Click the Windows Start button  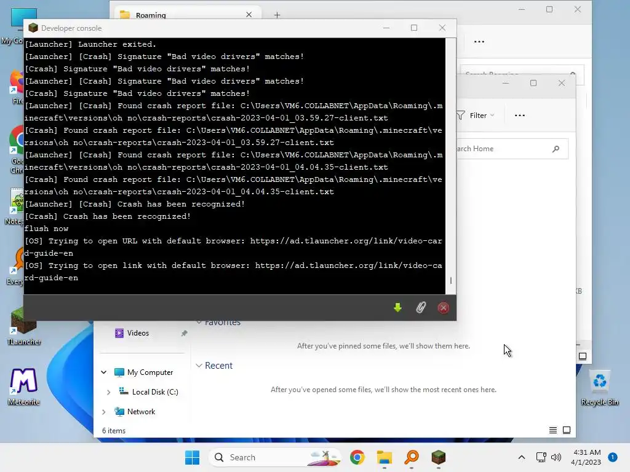[192, 457]
